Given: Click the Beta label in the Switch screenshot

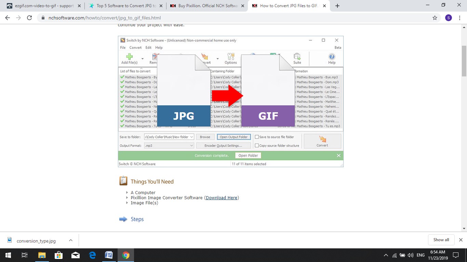Looking at the screenshot, I should click(338, 48).
